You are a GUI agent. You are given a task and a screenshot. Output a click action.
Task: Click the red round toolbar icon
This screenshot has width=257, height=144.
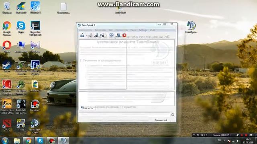[124, 35]
